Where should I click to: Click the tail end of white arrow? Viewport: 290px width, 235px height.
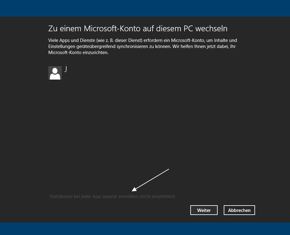point(168,169)
